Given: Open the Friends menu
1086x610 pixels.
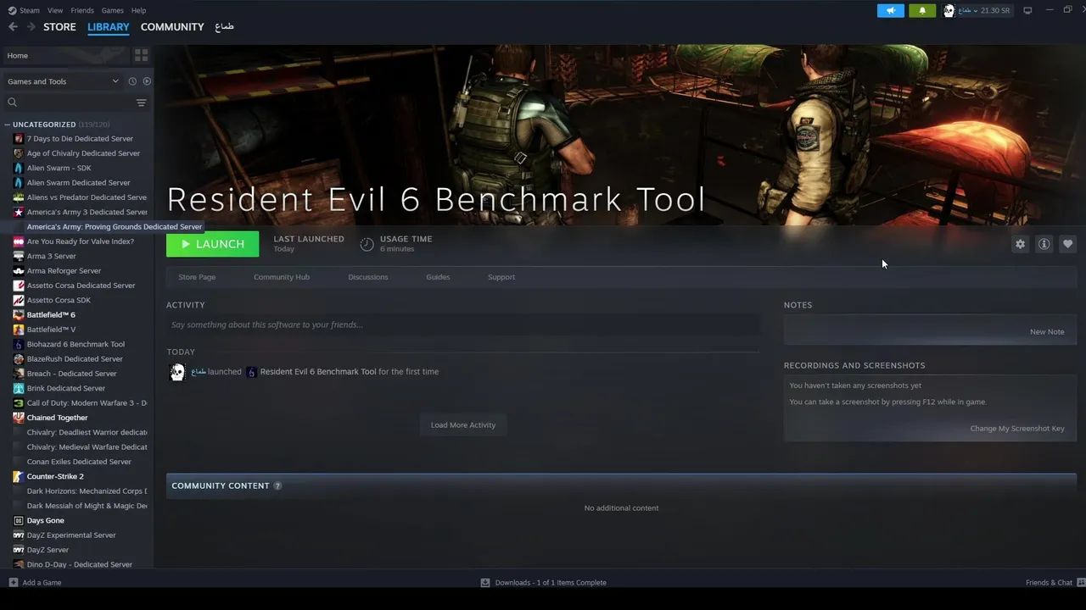Looking at the screenshot, I should click(82, 10).
